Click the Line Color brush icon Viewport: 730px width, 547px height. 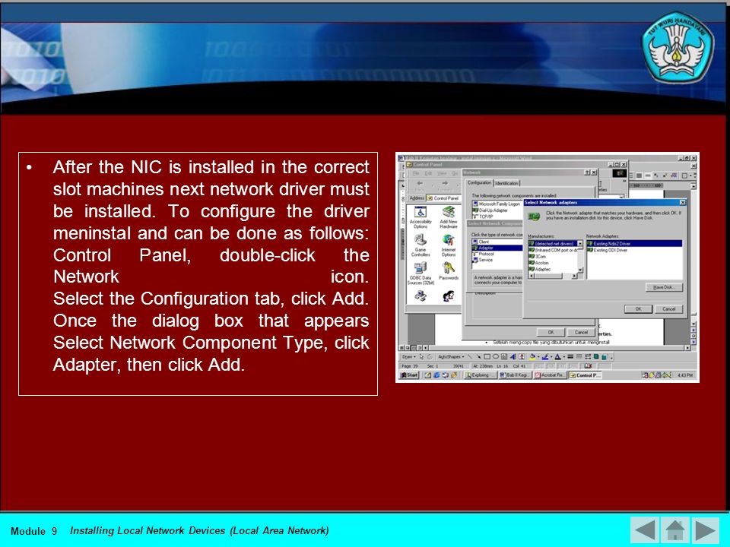click(x=545, y=357)
